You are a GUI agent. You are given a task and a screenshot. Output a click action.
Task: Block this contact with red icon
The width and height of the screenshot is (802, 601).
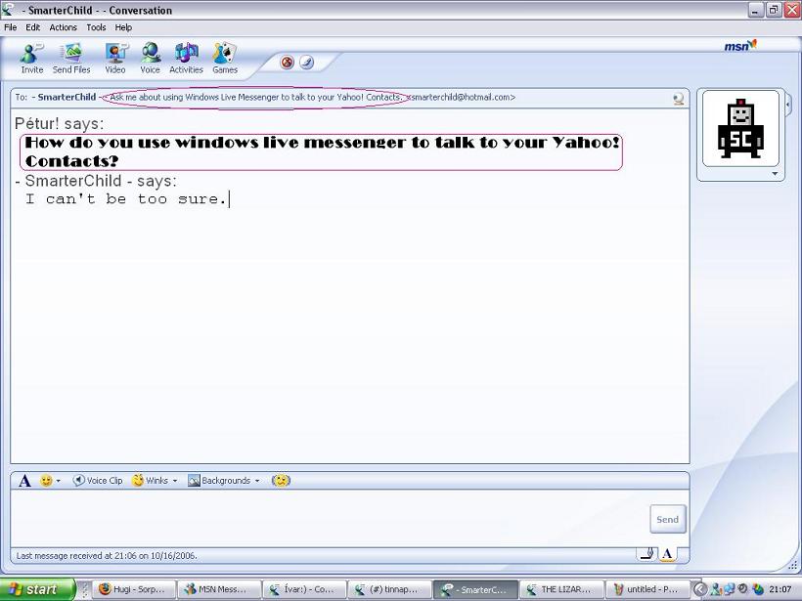click(287, 63)
